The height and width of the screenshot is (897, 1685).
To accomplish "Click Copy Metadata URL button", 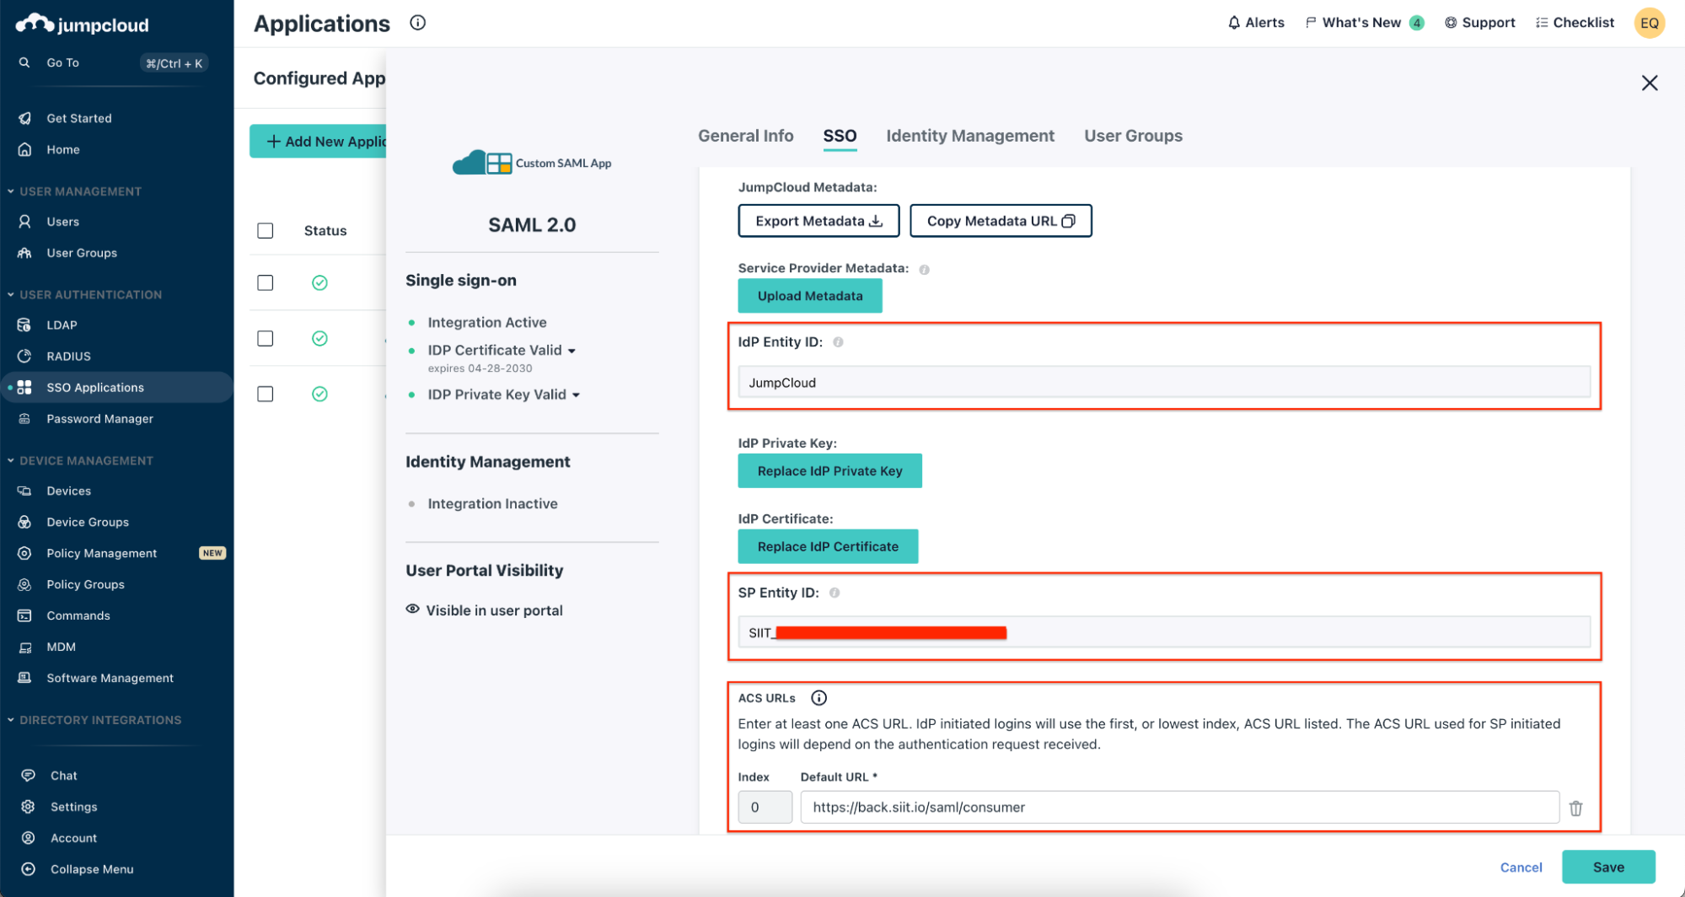I will pos(1001,221).
